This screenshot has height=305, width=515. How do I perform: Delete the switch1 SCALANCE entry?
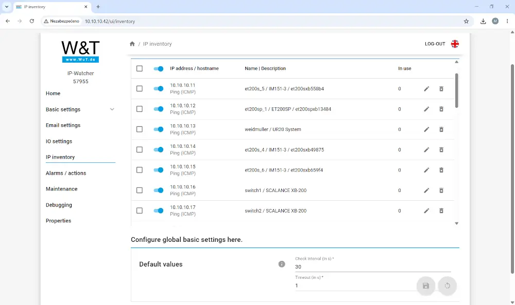point(441,190)
